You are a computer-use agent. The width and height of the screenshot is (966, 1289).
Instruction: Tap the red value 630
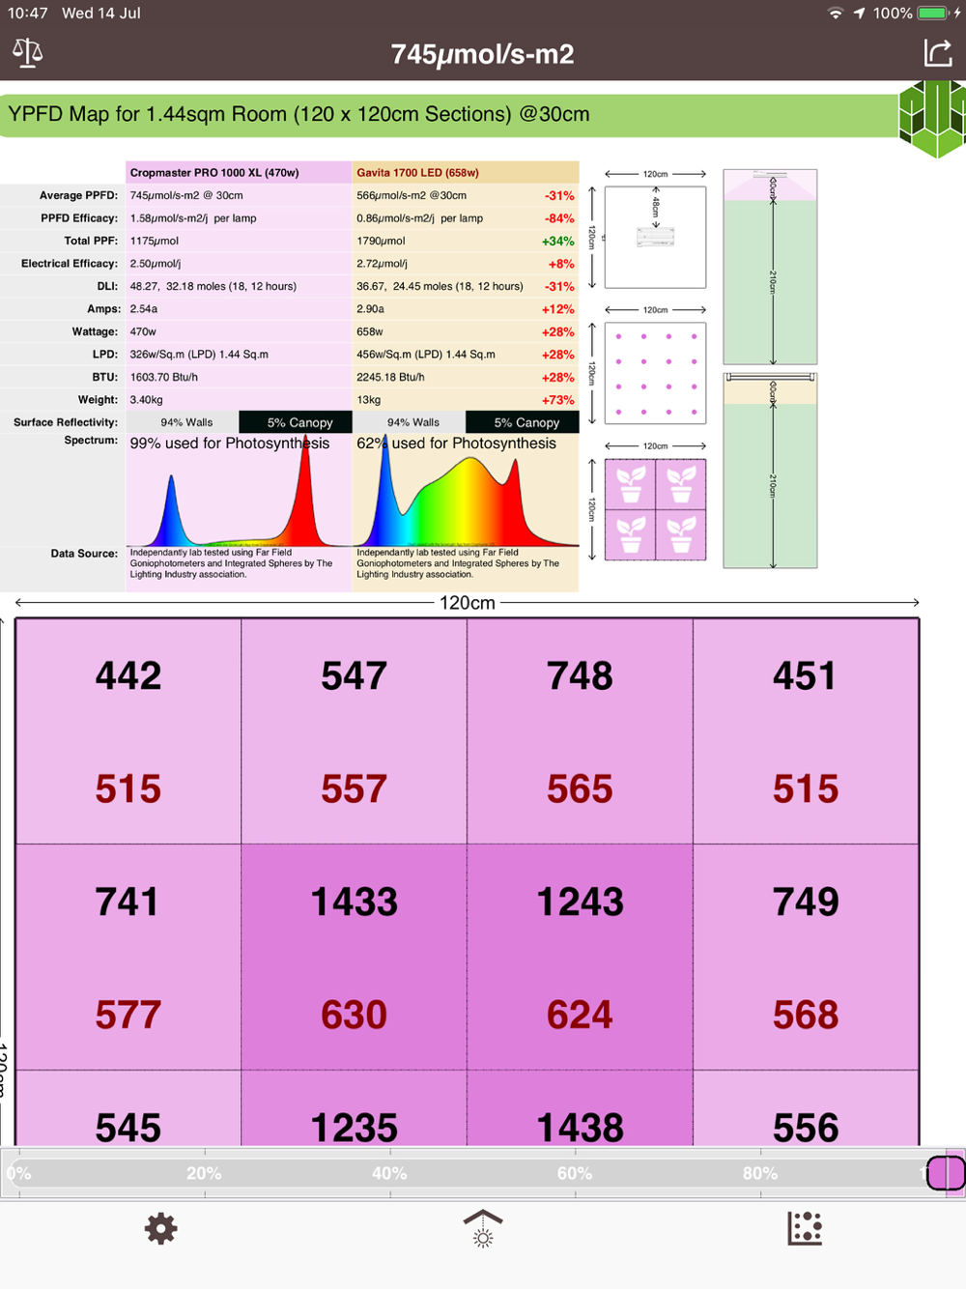354,1016
